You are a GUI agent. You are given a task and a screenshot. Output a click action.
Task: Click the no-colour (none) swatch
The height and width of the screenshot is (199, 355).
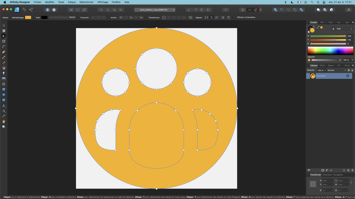309,32
